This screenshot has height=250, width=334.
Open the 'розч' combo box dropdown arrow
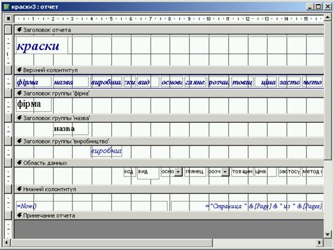pos(225,172)
